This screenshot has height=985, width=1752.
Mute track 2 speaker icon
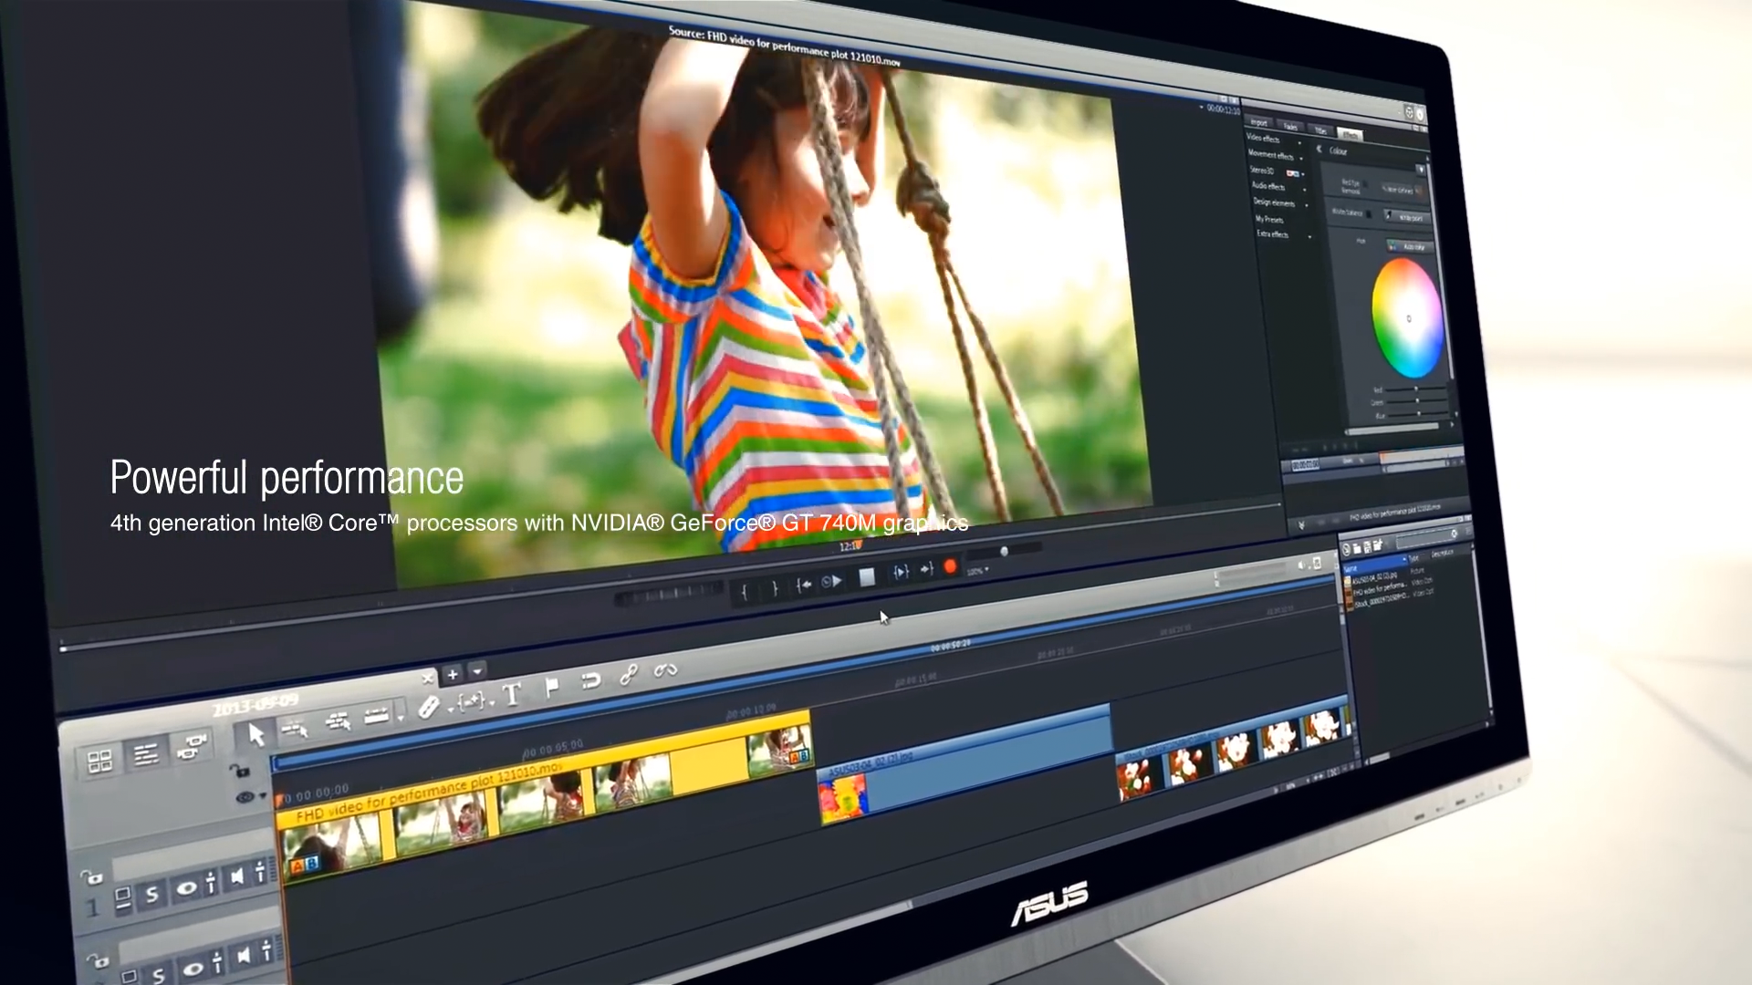(x=244, y=955)
